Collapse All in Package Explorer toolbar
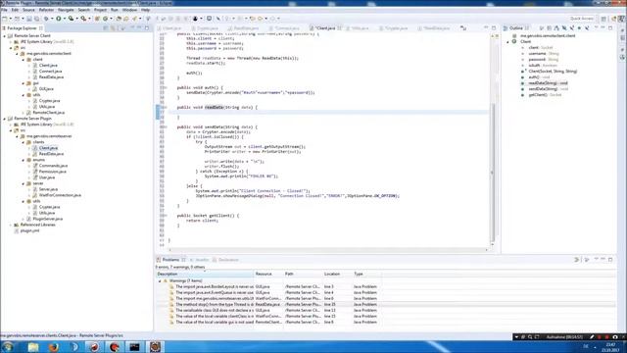This screenshot has width=627, height=353. (x=106, y=28)
